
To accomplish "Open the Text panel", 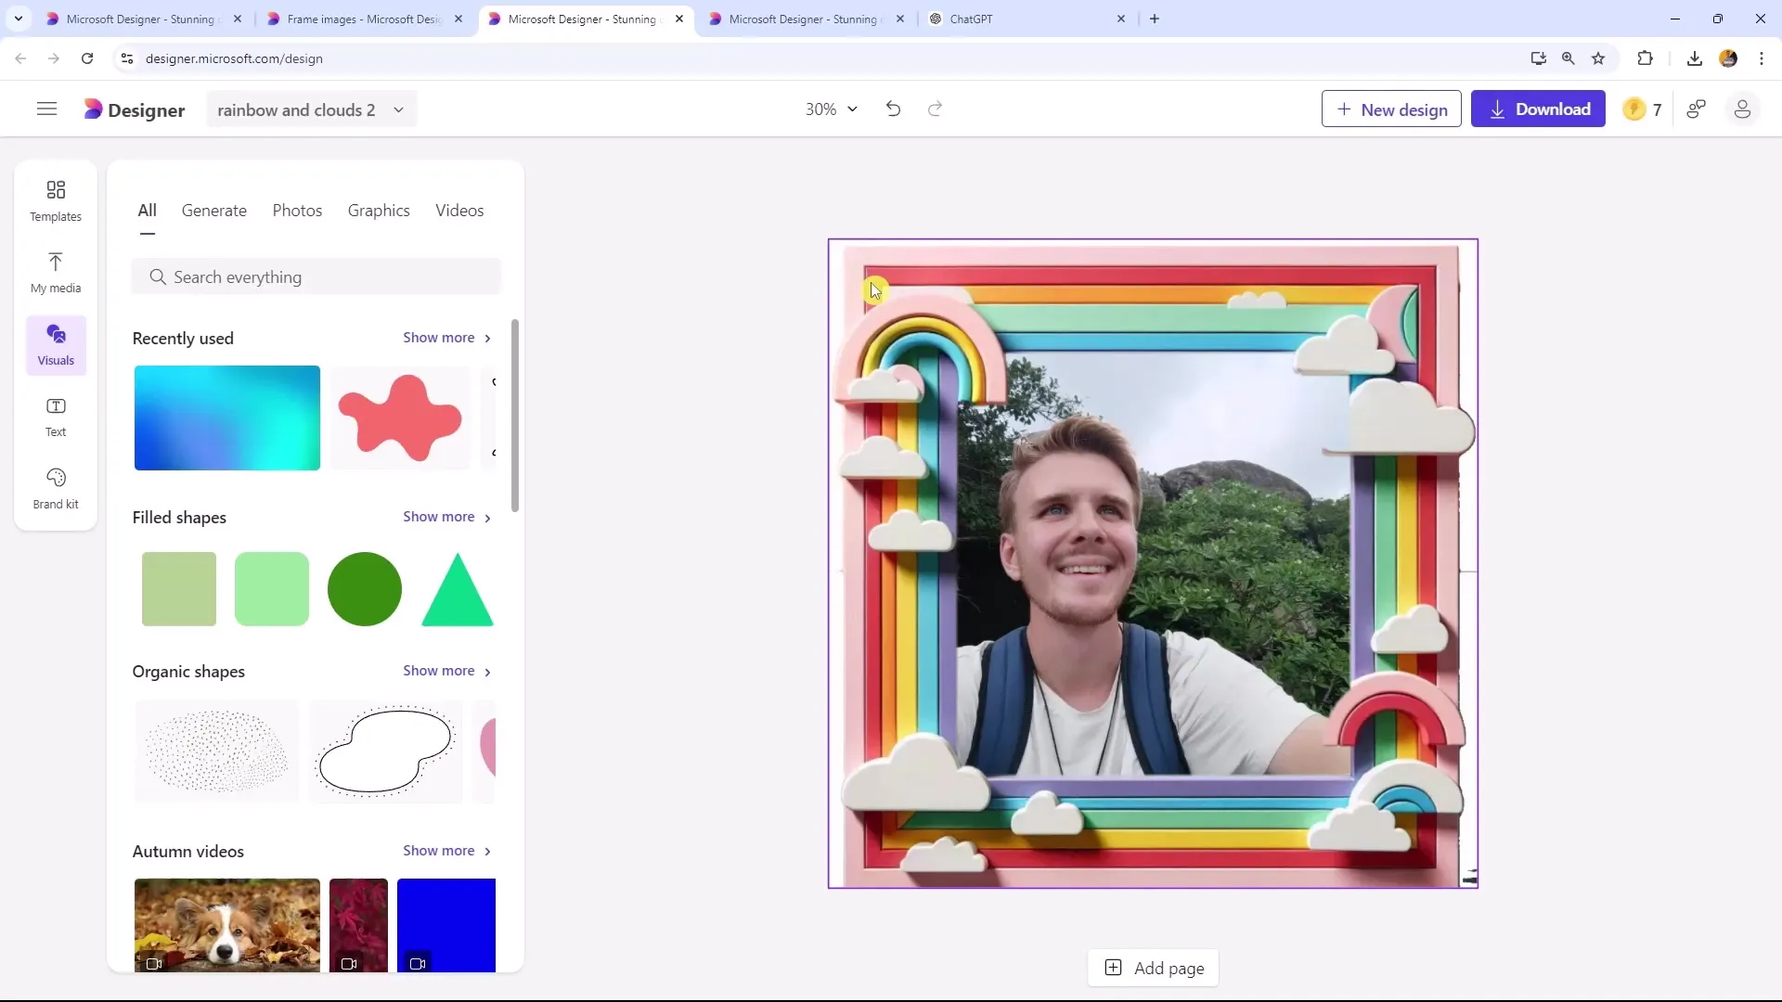I will [55, 416].
